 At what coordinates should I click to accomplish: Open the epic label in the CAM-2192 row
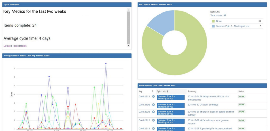(x=171, y=106)
